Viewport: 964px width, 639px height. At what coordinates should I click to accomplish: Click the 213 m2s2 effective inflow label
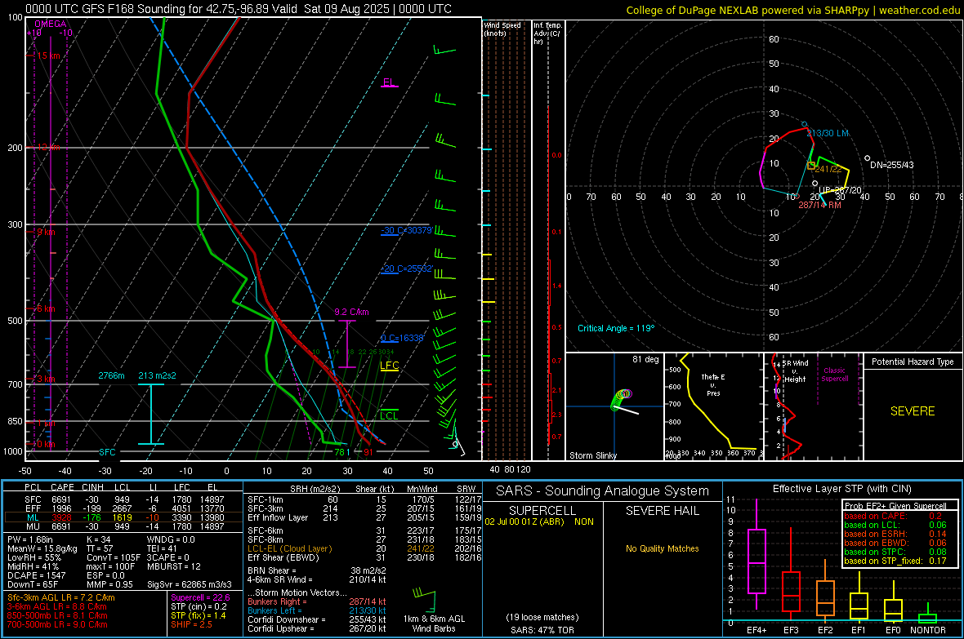tap(157, 375)
